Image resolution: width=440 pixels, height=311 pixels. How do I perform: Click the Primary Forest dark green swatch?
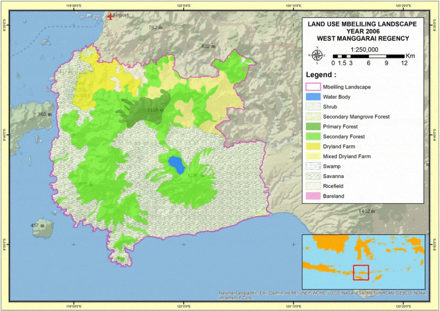pos(313,127)
